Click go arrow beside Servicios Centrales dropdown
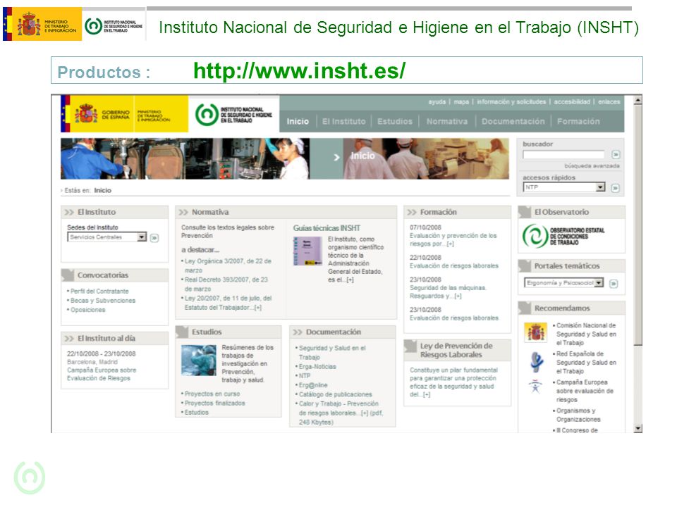 click(154, 237)
